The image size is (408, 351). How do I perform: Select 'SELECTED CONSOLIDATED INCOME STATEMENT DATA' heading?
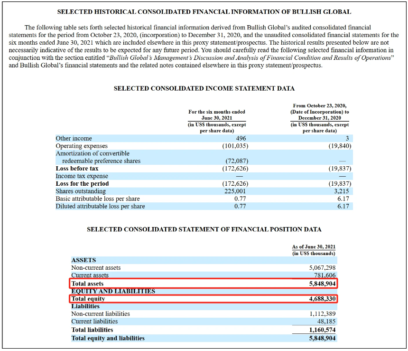(x=204, y=89)
